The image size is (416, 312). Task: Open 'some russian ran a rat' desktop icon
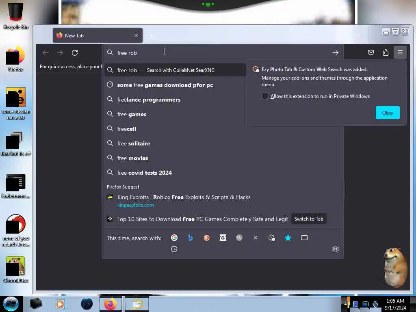pos(16,104)
